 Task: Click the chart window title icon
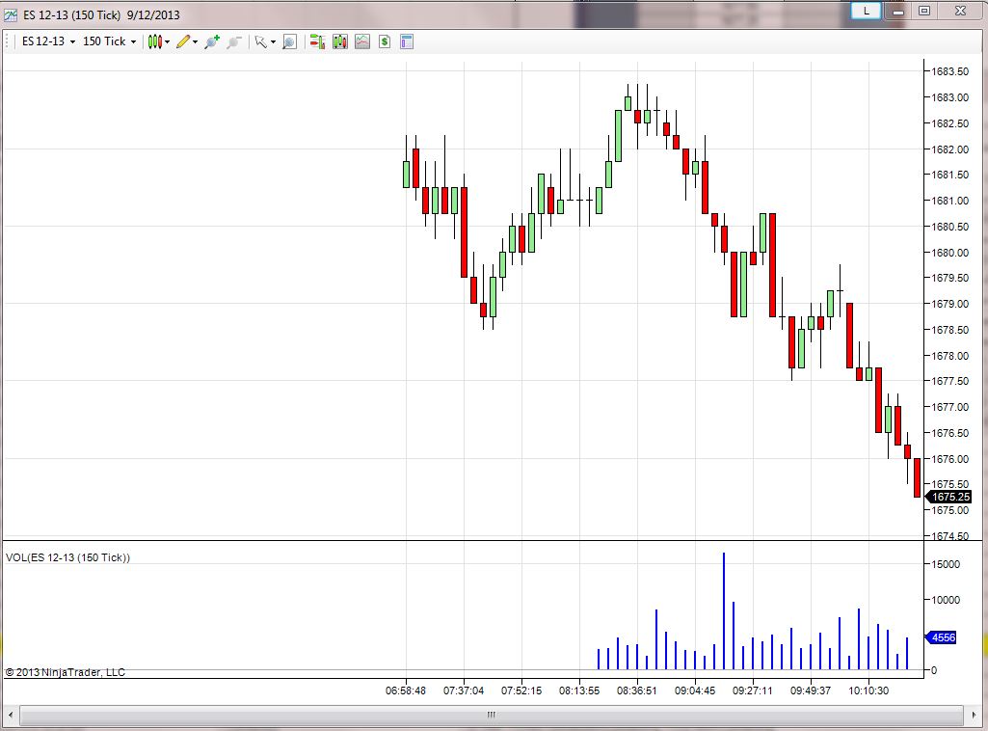(11, 14)
